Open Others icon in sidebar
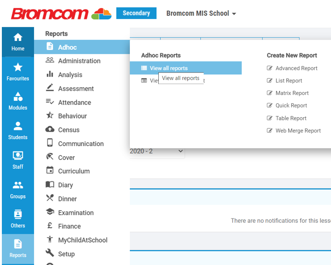The image size is (331, 265). point(18,214)
